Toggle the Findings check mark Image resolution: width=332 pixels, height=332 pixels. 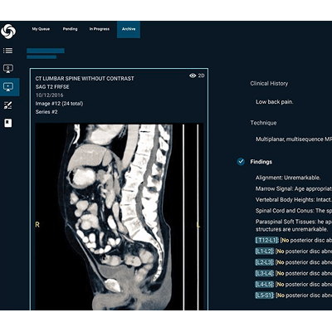(241, 162)
